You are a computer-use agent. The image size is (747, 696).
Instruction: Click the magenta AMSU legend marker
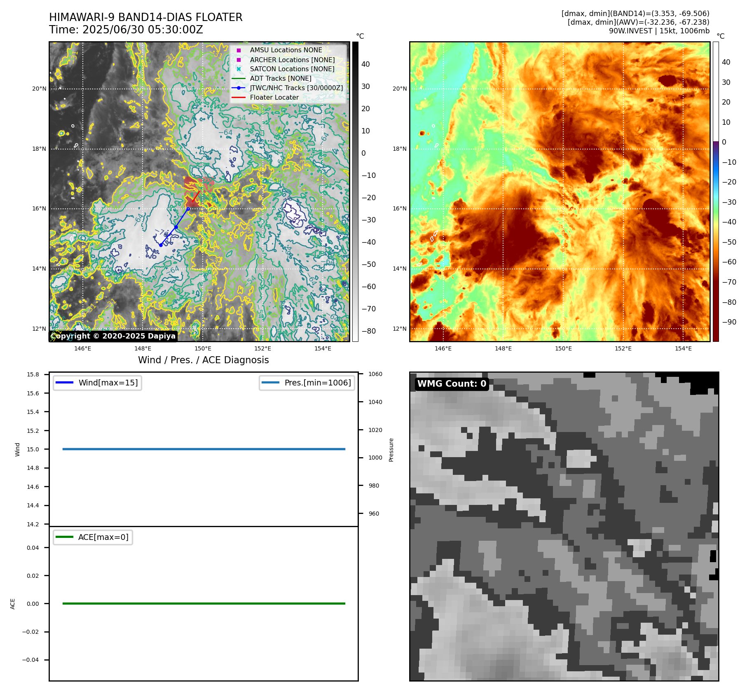pos(239,50)
